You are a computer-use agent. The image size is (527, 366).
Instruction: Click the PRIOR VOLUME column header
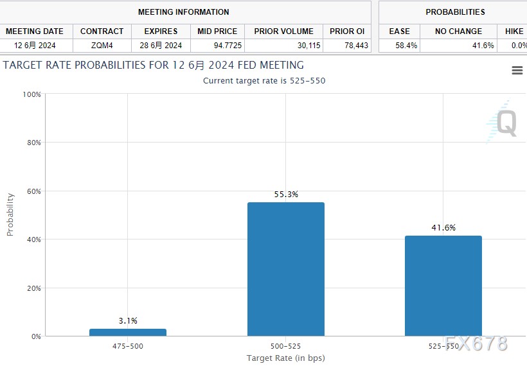pyautogui.click(x=283, y=31)
